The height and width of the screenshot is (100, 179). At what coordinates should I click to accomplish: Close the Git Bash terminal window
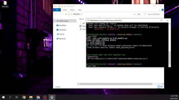[168, 20]
